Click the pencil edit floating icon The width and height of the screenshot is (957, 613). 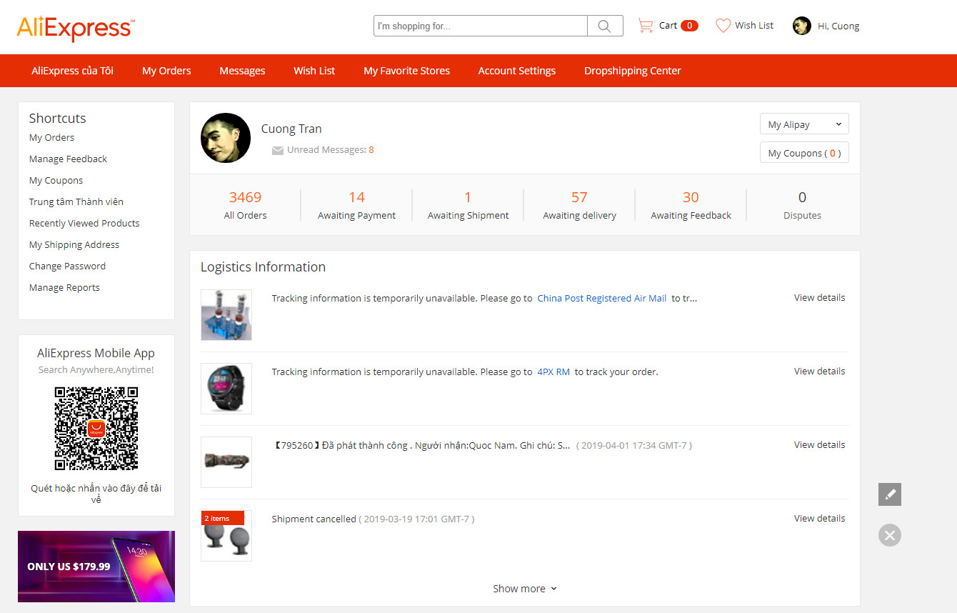889,494
